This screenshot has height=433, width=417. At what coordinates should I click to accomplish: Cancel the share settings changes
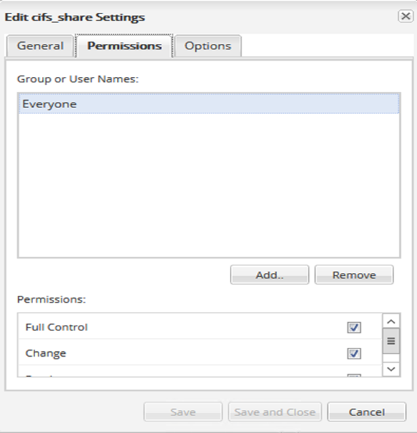366,412
